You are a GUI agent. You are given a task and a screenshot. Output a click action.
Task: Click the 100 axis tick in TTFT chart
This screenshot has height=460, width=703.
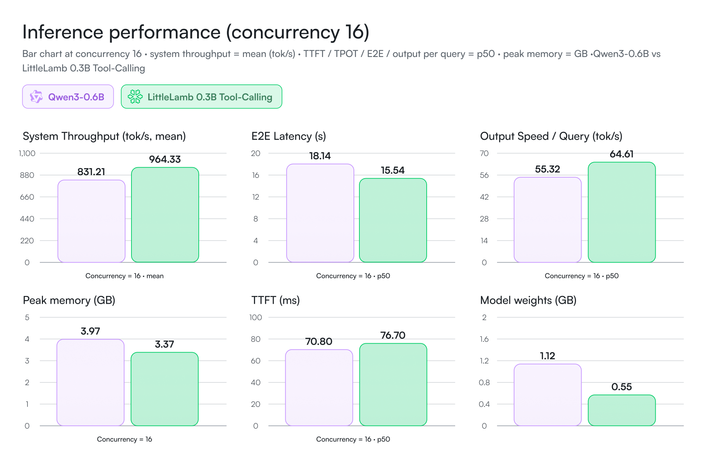click(x=256, y=317)
